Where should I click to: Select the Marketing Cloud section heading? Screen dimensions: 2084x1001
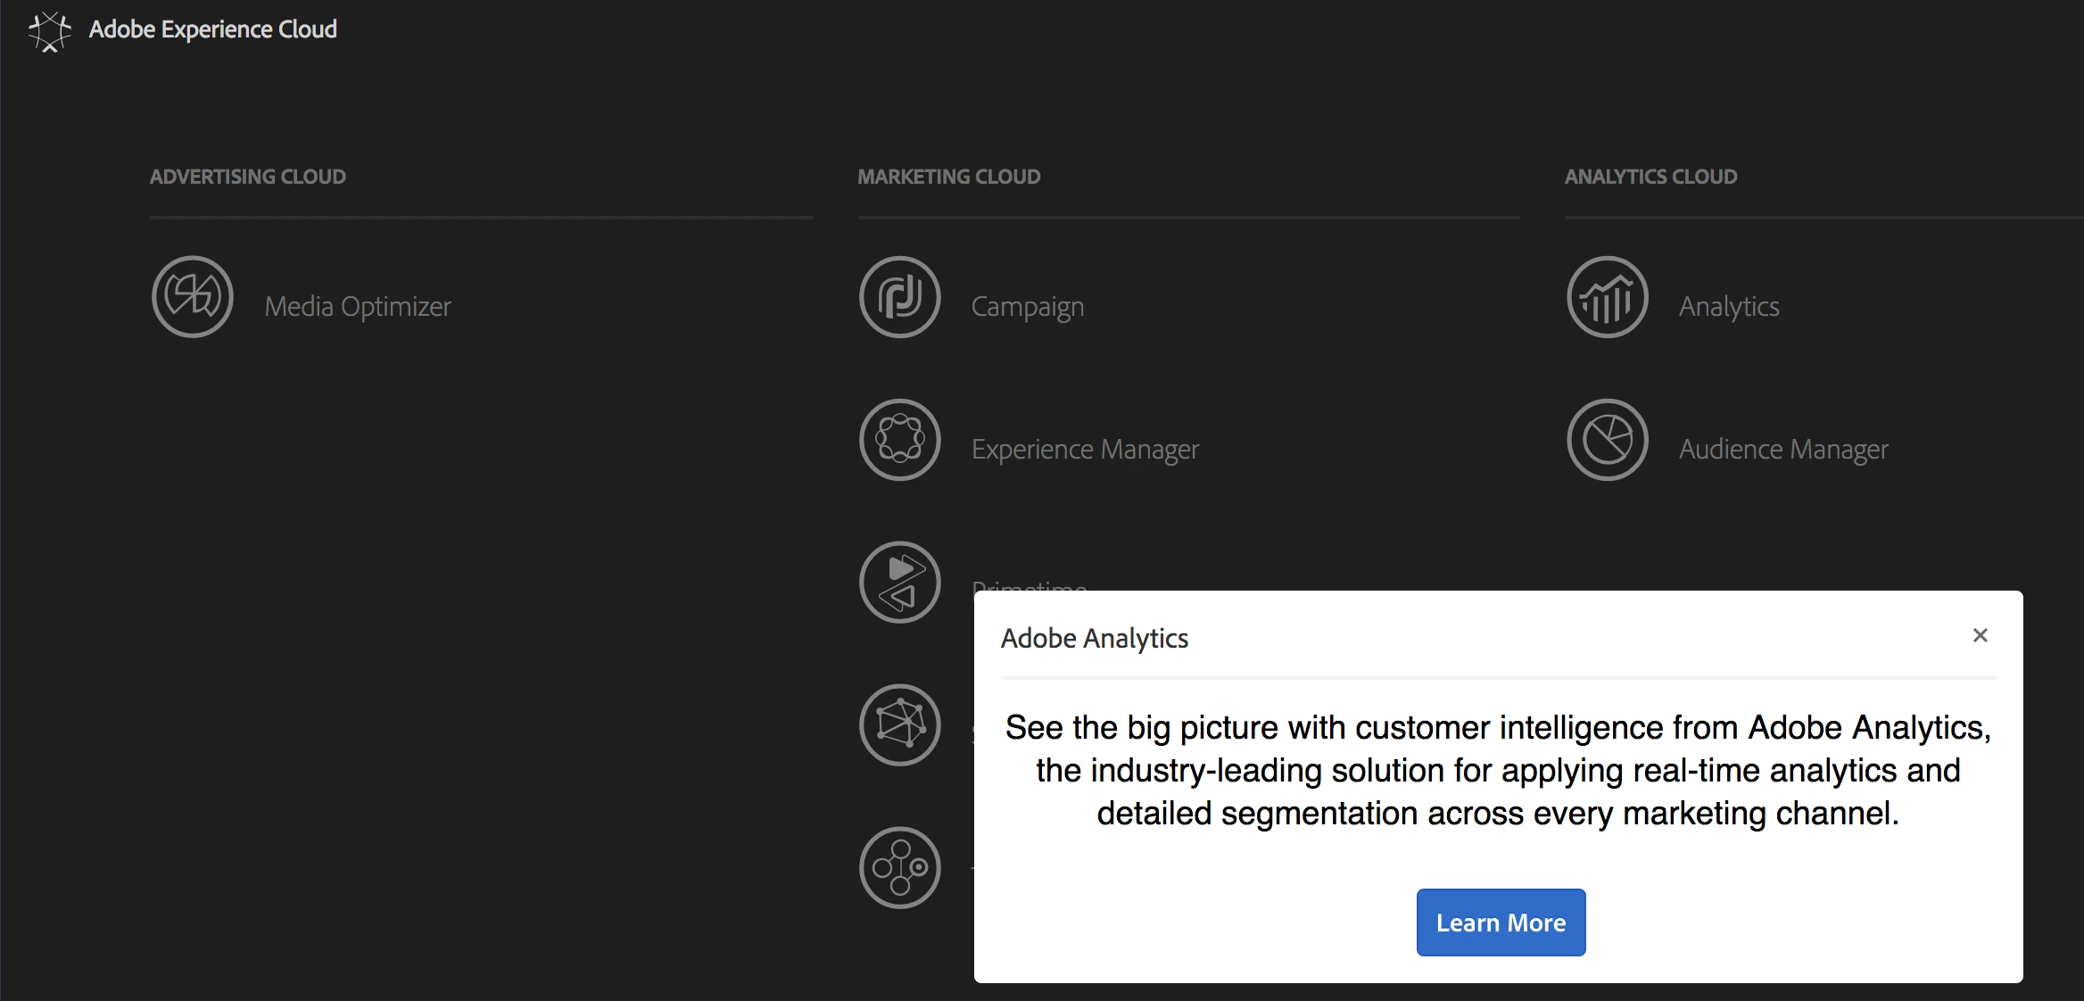click(x=948, y=177)
